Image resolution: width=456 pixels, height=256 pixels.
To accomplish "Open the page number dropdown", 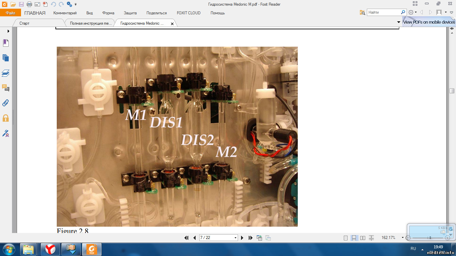I will pos(235,238).
